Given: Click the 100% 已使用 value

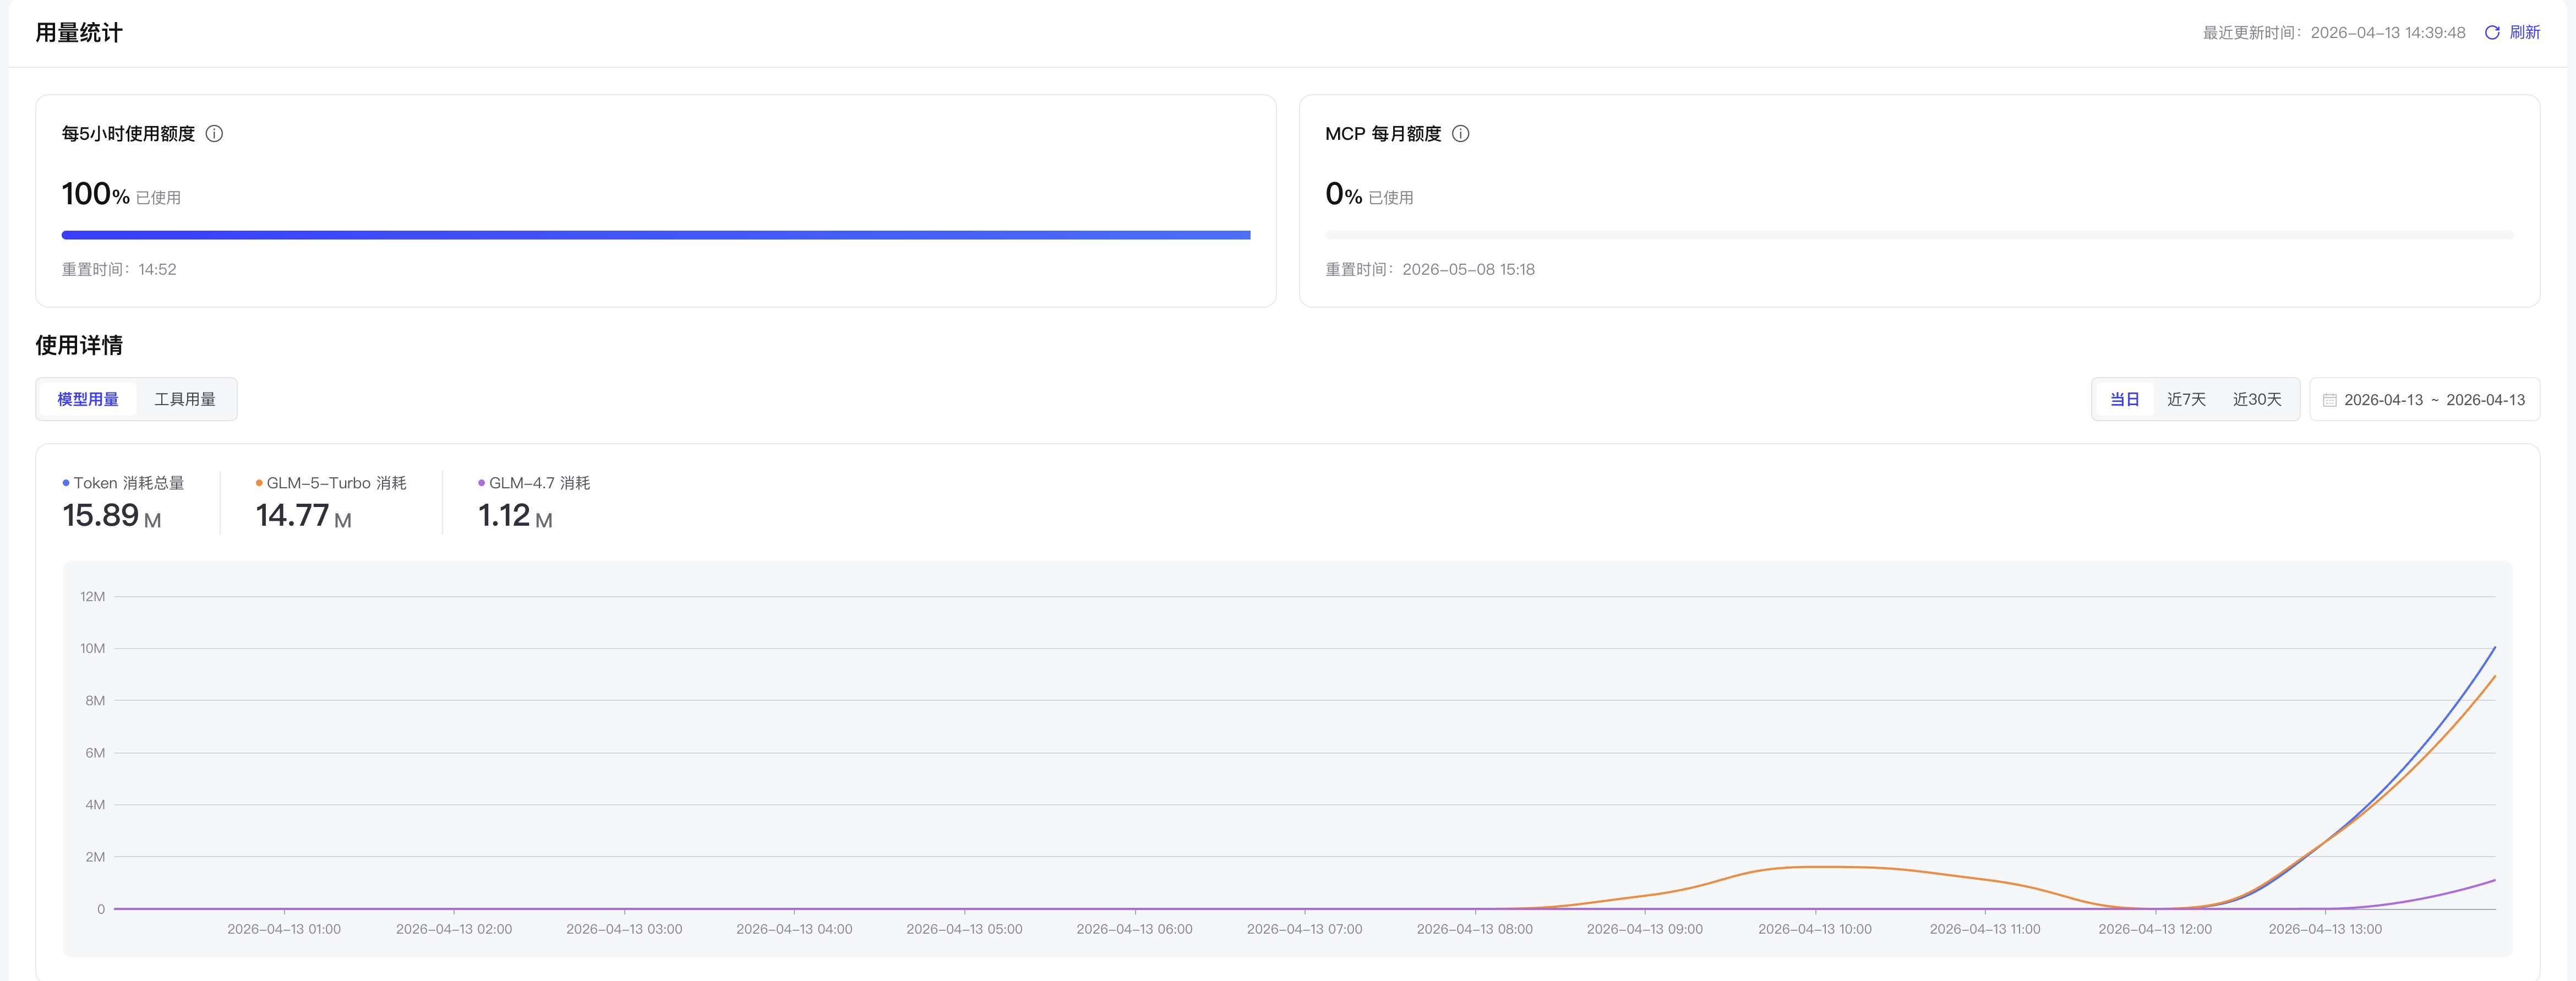Looking at the screenshot, I should pyautogui.click(x=121, y=194).
